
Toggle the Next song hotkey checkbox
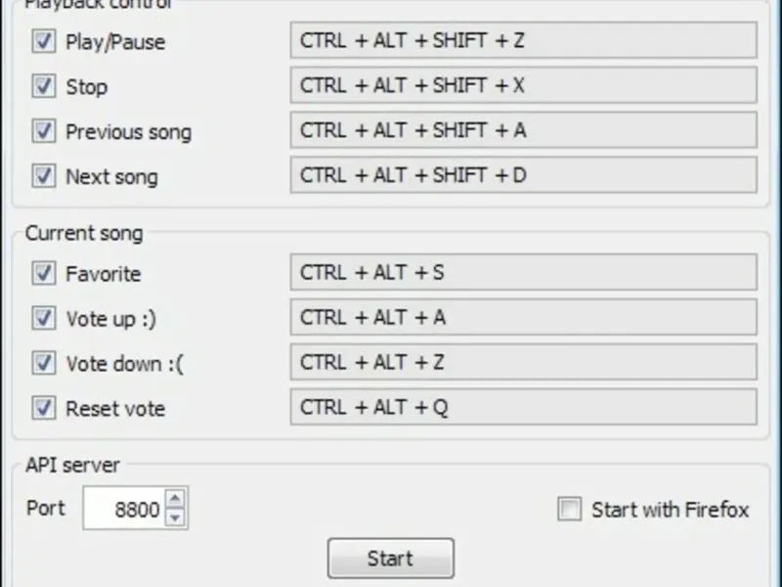[44, 176]
